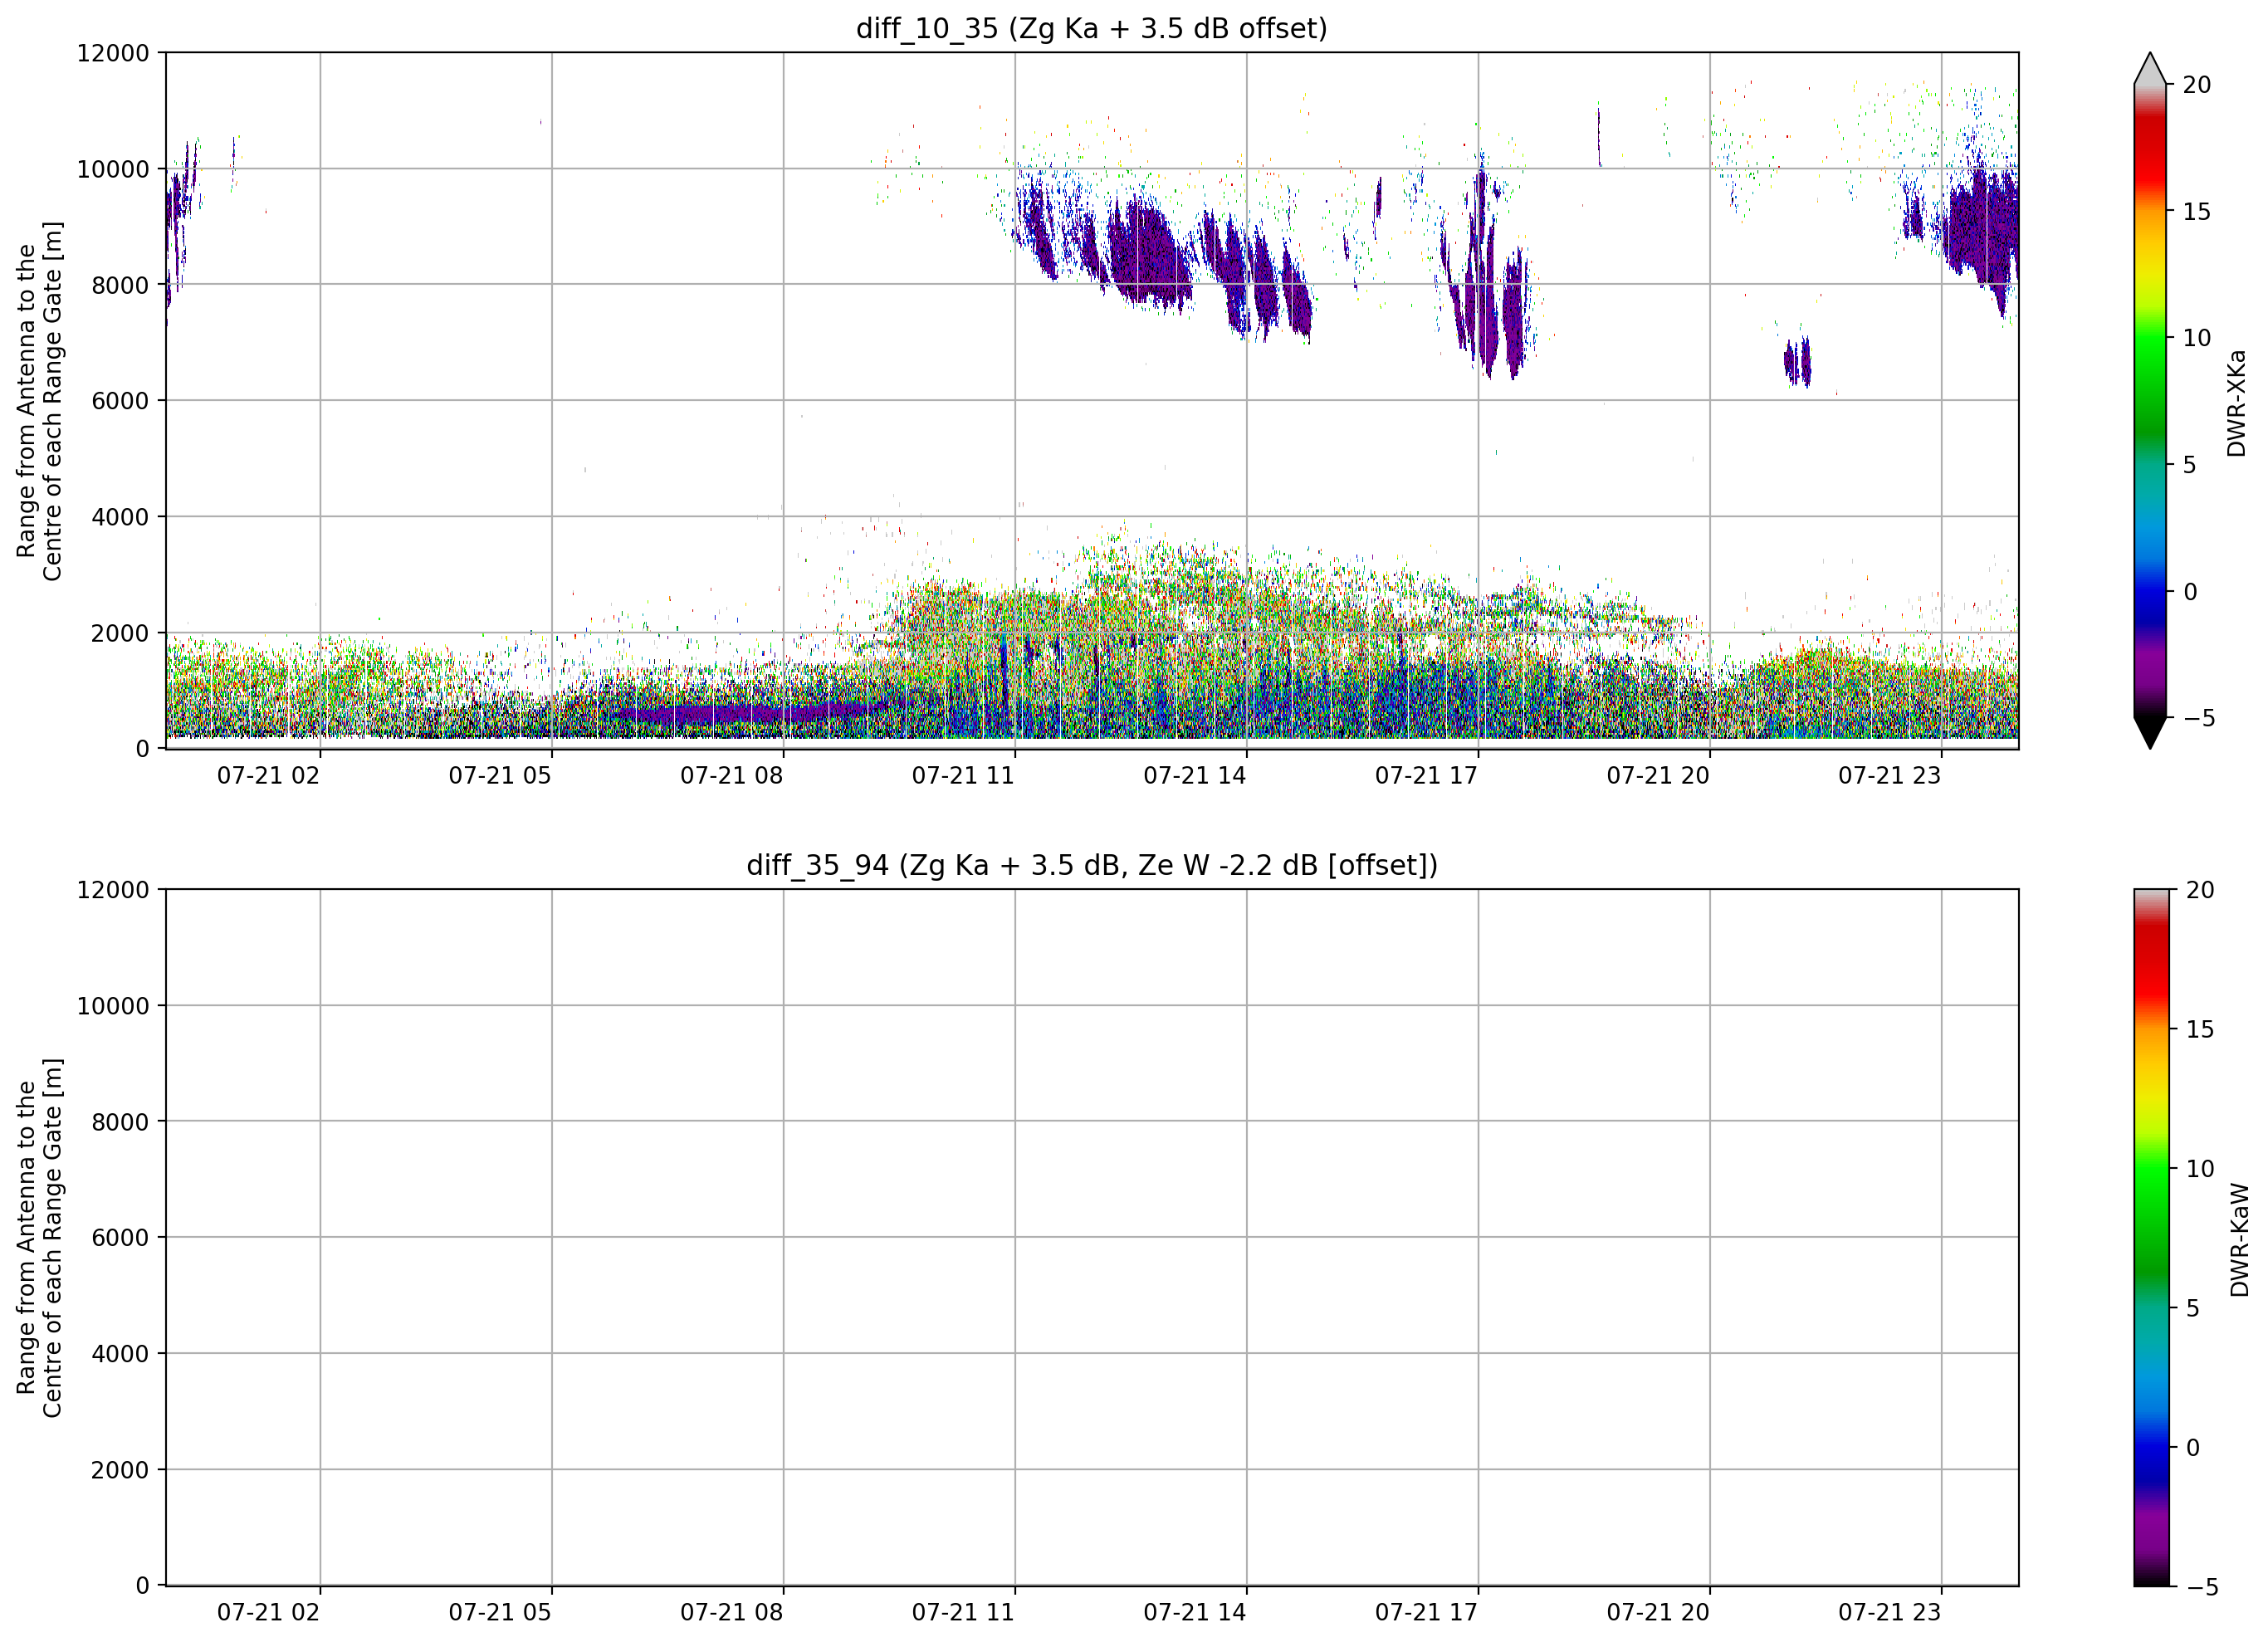Click the 5 tick on DWR-XKa colorbar
The image size is (2268, 1642).
coord(2189,465)
